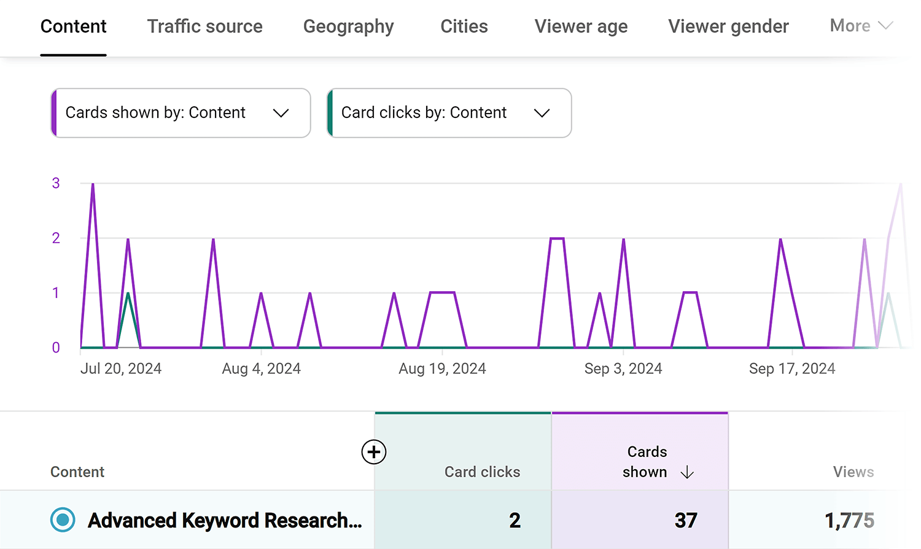Click the Sep 3, 2024 axis date

point(623,368)
